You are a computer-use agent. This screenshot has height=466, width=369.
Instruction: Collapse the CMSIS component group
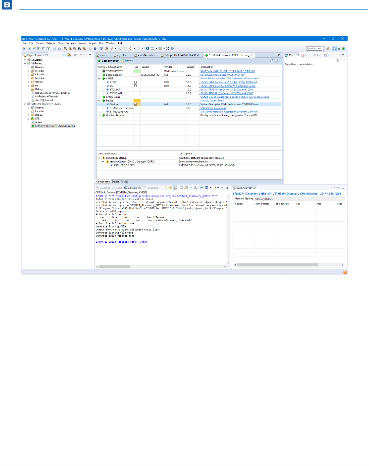[x=99, y=78]
